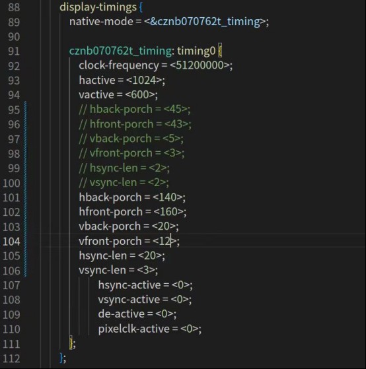Click the 'vactive' property on line 94

coord(96,95)
